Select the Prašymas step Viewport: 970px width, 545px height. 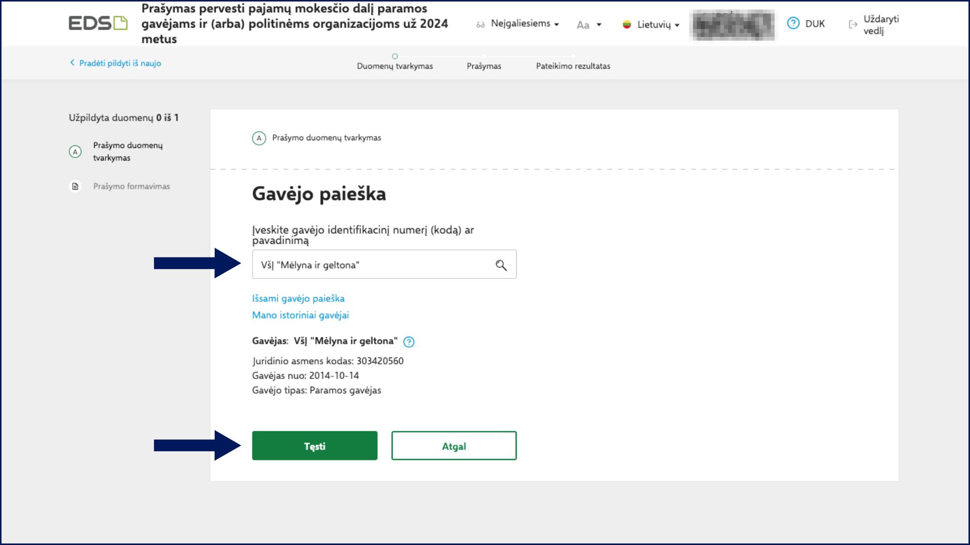(483, 66)
